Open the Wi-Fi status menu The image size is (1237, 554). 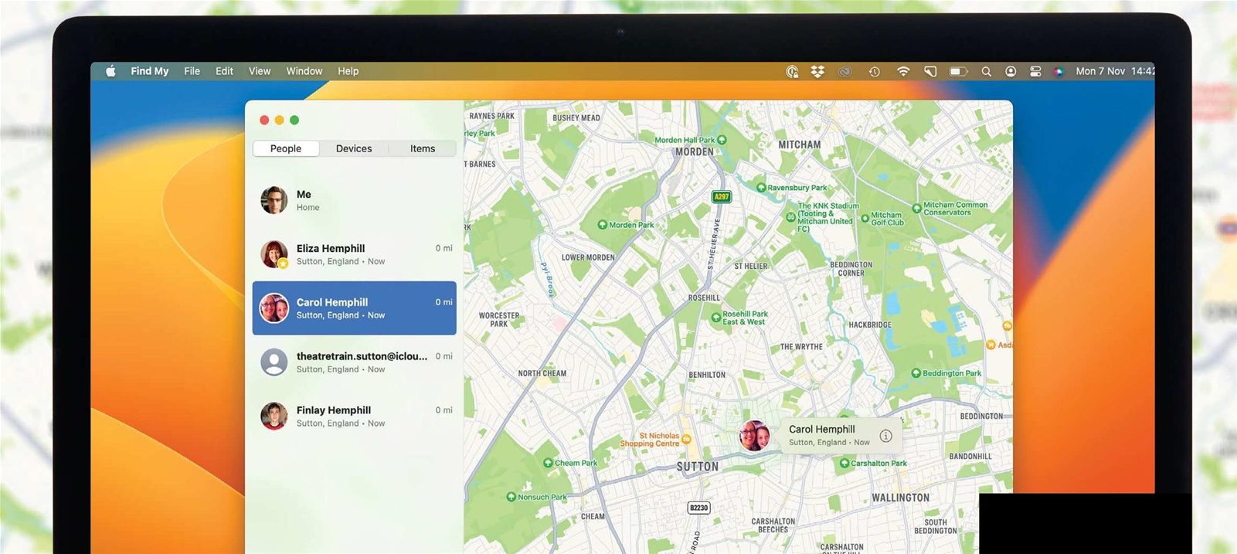click(903, 71)
